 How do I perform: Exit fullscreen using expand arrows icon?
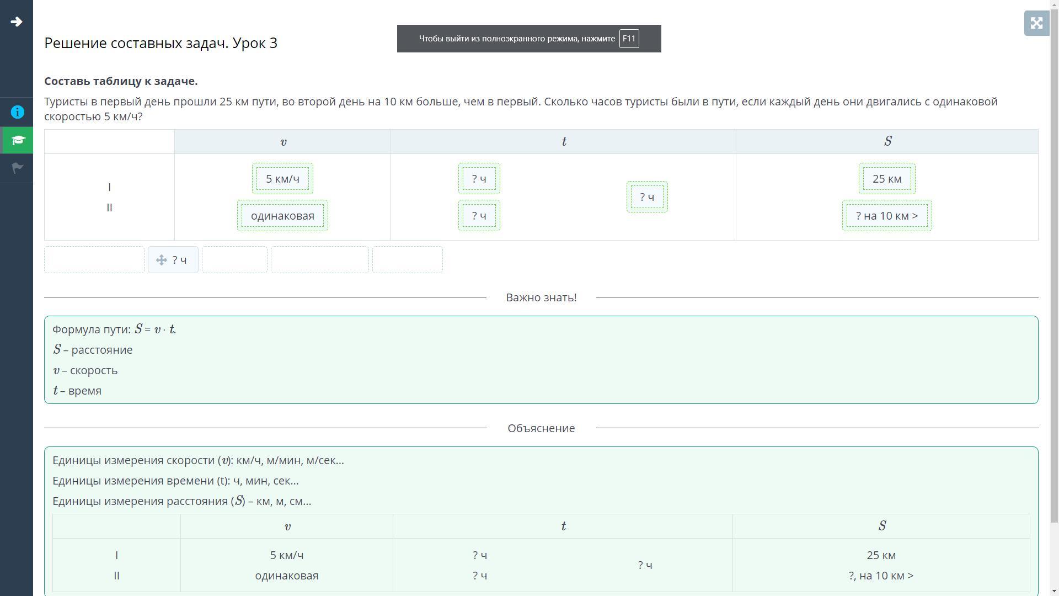pos(1036,23)
